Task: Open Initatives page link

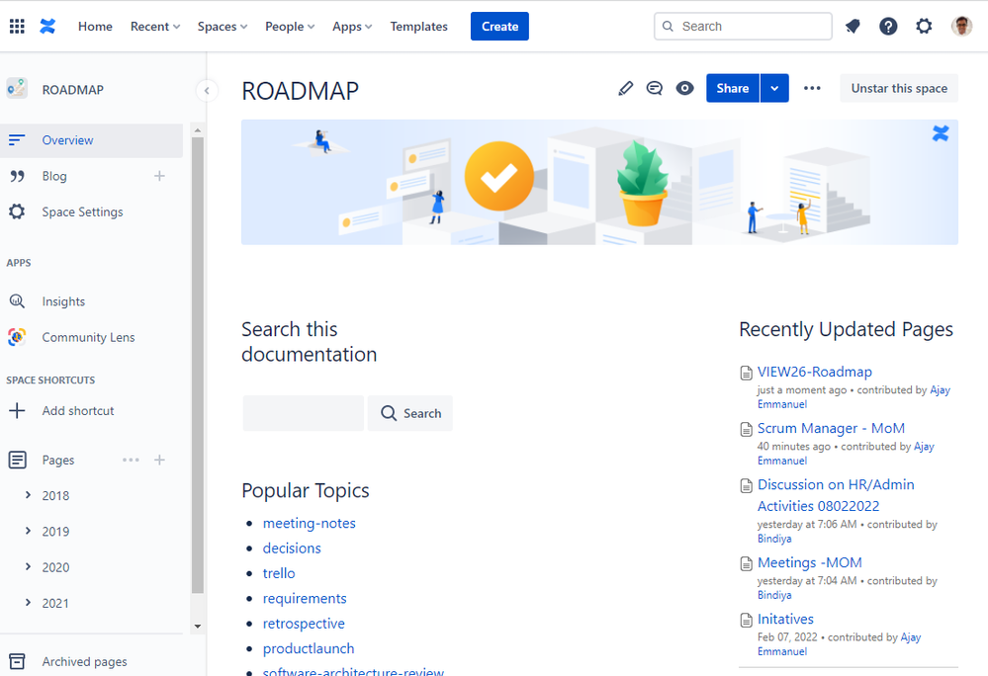Action: pos(785,620)
